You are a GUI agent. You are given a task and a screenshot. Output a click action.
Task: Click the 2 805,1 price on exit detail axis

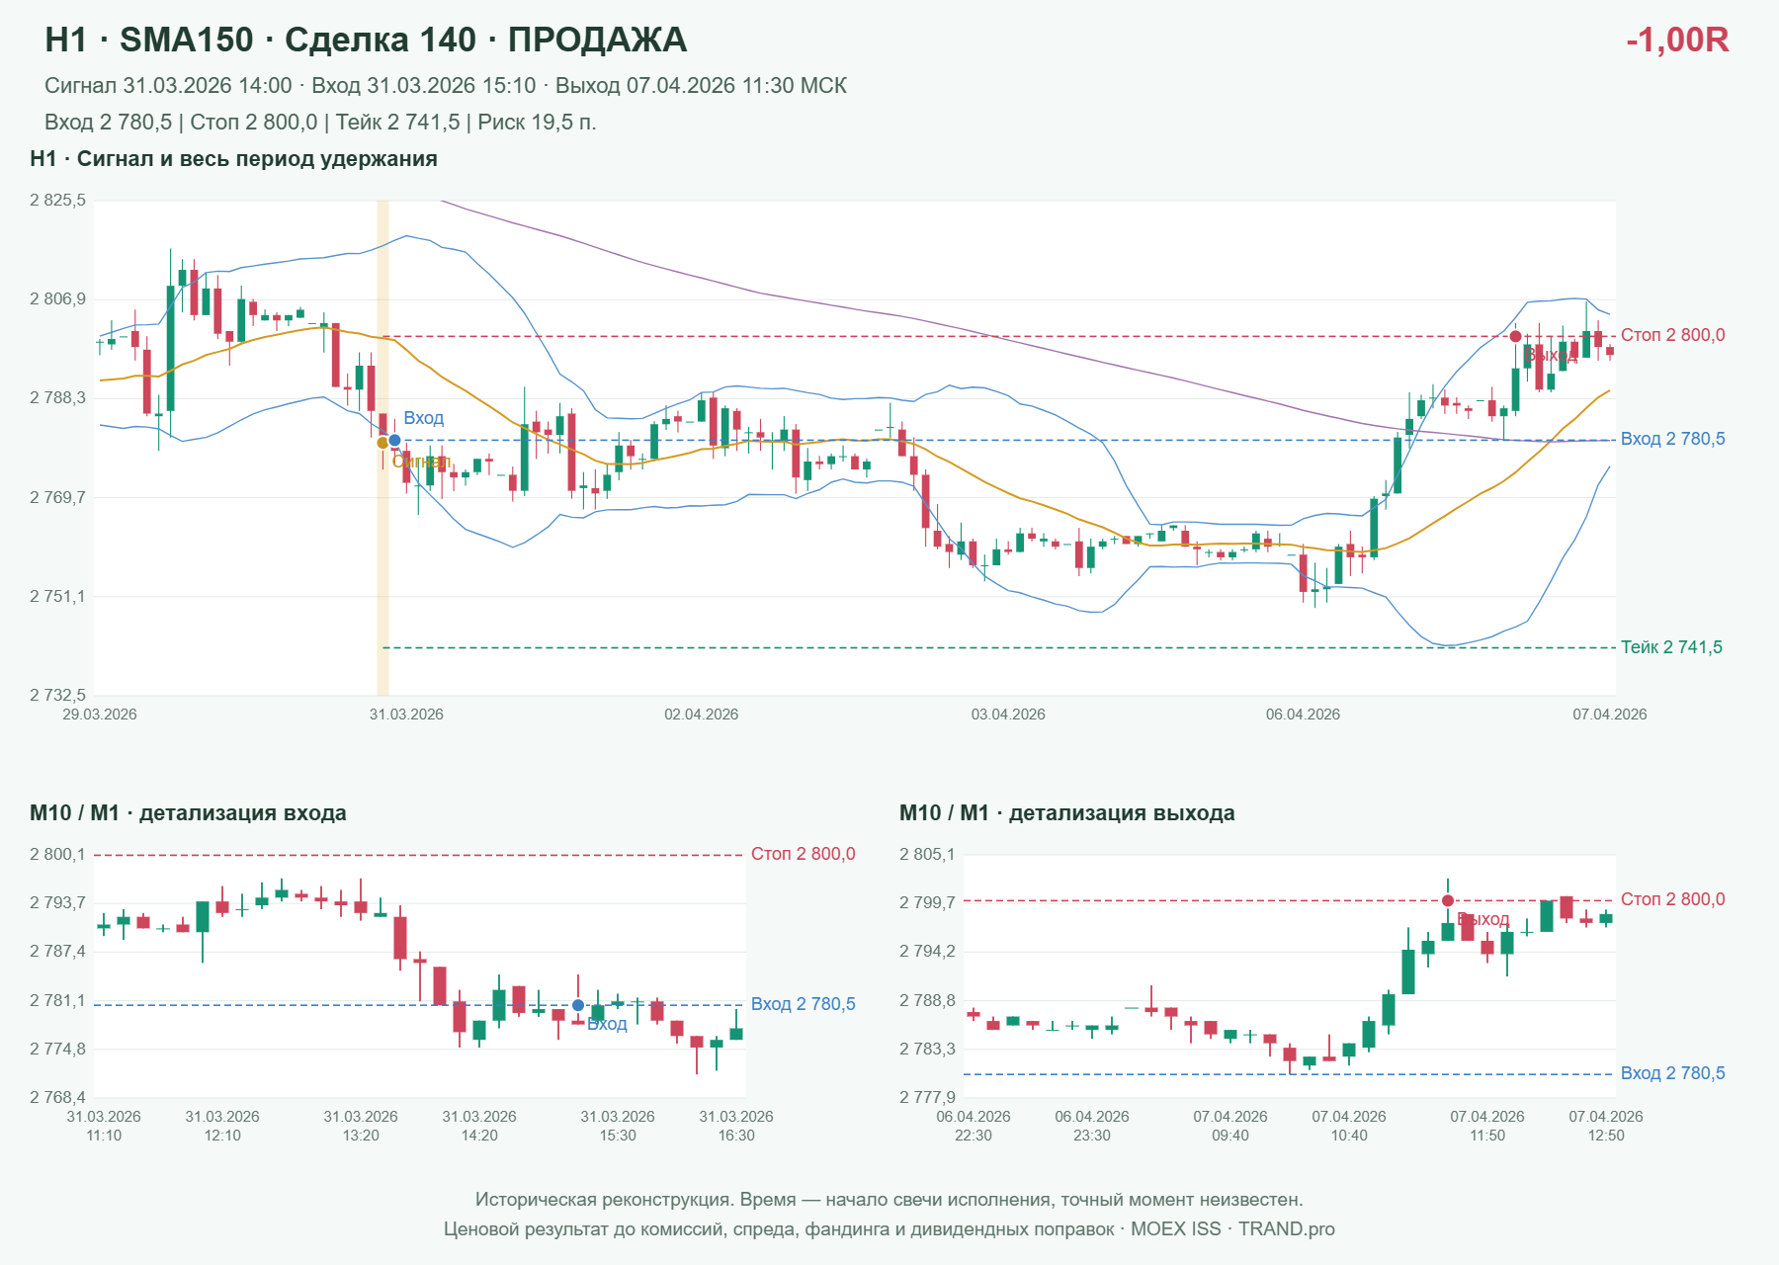click(x=928, y=855)
